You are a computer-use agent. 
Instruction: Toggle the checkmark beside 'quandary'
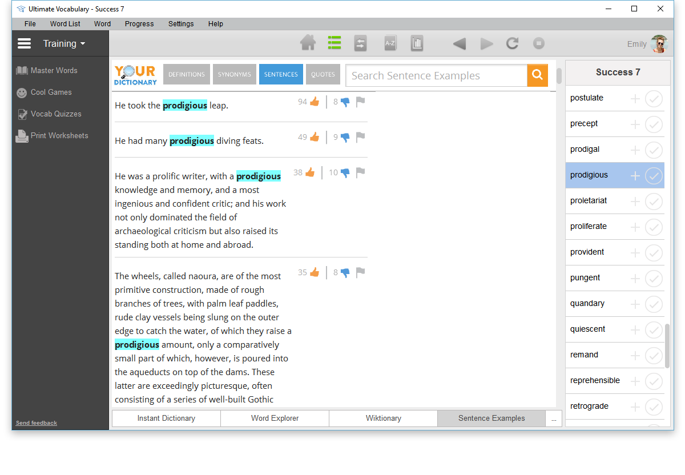[654, 304]
